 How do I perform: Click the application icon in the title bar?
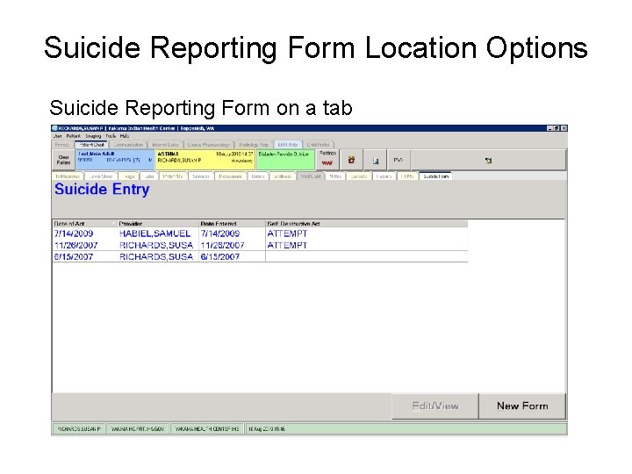54,128
